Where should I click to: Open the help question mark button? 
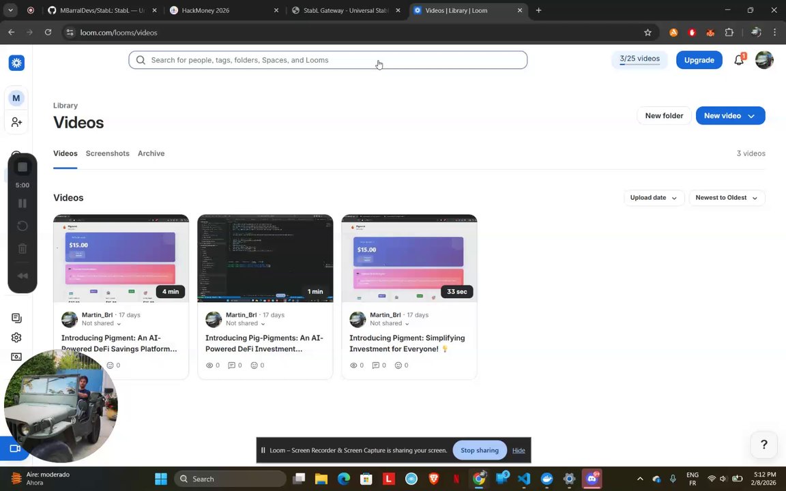[x=764, y=445]
